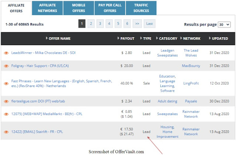Click the 30 Dec 2020 updated date
The height and width of the screenshot is (155, 236).
tap(219, 101)
